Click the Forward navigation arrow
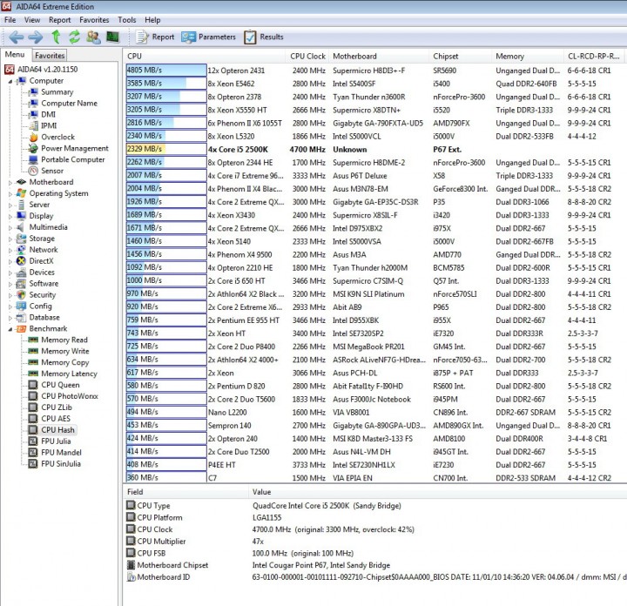This screenshot has height=606, width=627. (35, 37)
